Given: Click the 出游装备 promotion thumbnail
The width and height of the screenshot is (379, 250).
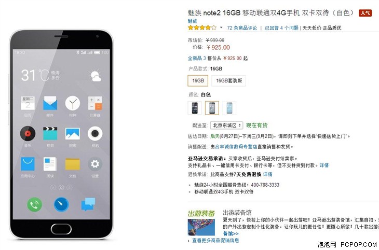Looking at the screenshot, I should tap(201, 227).
